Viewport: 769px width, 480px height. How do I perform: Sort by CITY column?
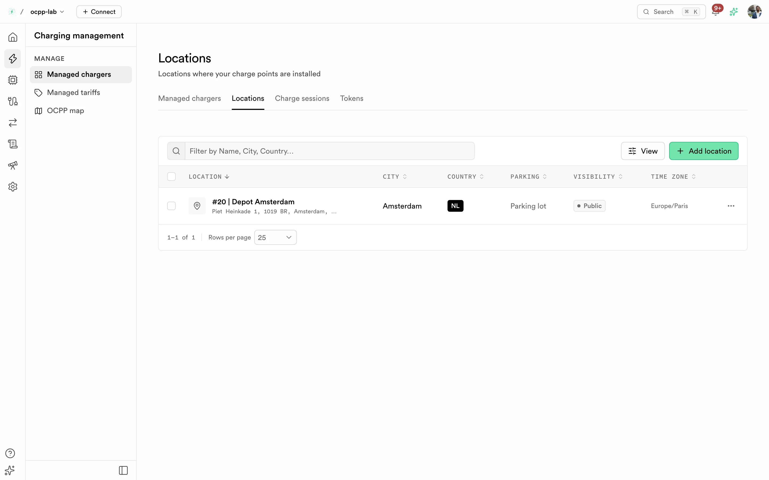(x=395, y=177)
